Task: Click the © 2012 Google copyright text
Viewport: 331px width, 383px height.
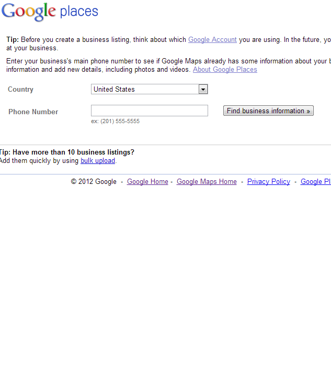Action: tap(94, 181)
